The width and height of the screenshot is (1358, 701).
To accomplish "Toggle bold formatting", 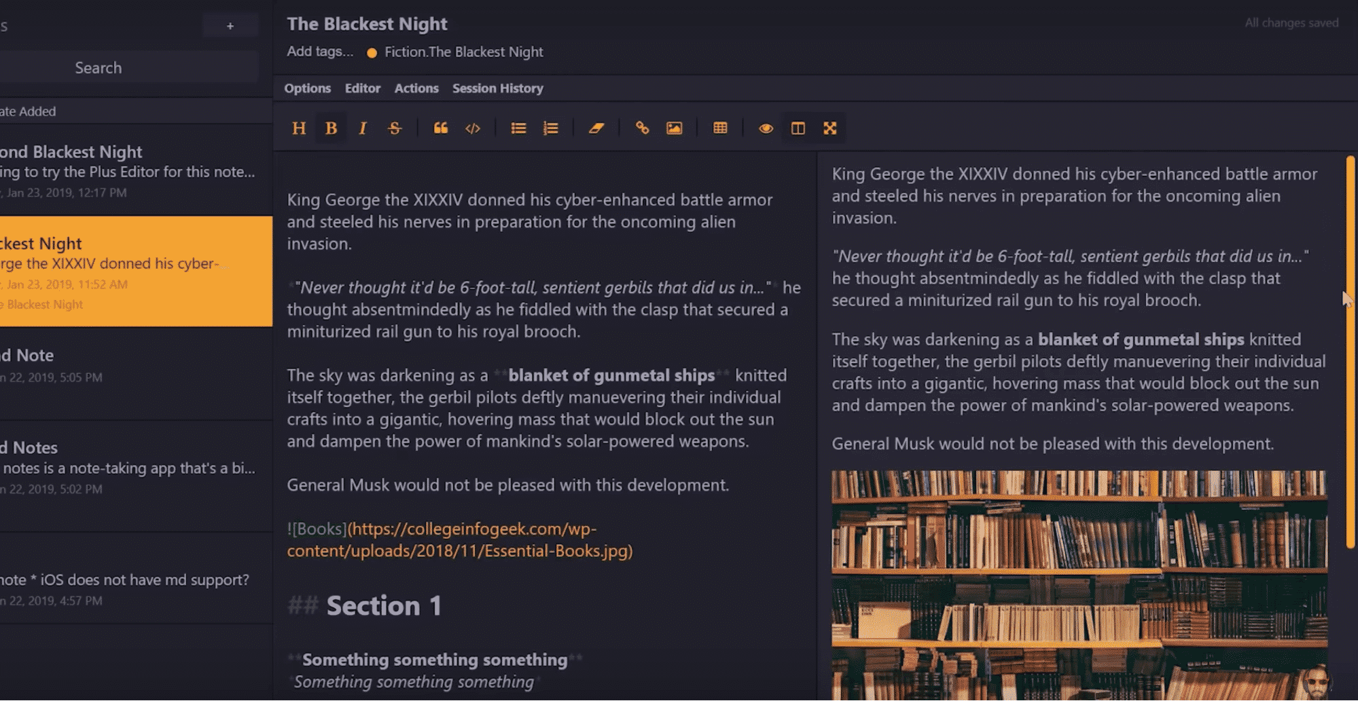I will (330, 128).
